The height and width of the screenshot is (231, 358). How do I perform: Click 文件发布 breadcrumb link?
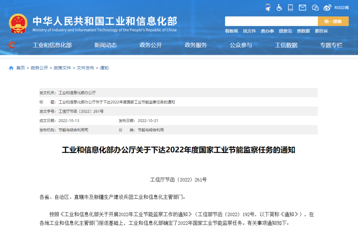[x=86, y=68]
